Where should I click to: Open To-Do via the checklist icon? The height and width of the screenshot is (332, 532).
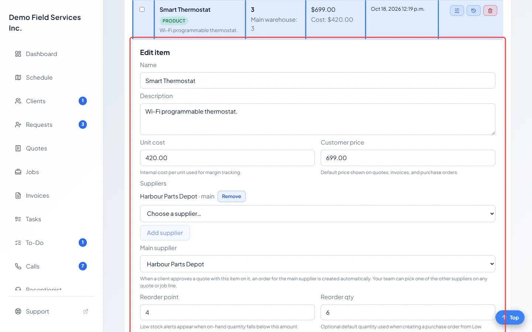tap(18, 243)
